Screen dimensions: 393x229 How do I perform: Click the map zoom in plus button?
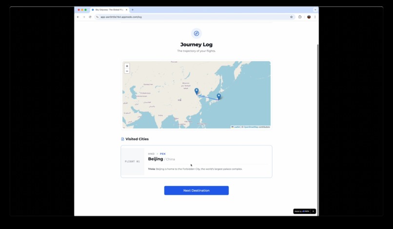pos(127,66)
